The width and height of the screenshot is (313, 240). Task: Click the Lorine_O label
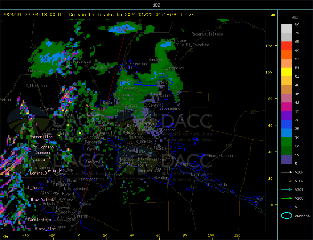(x=38, y=173)
